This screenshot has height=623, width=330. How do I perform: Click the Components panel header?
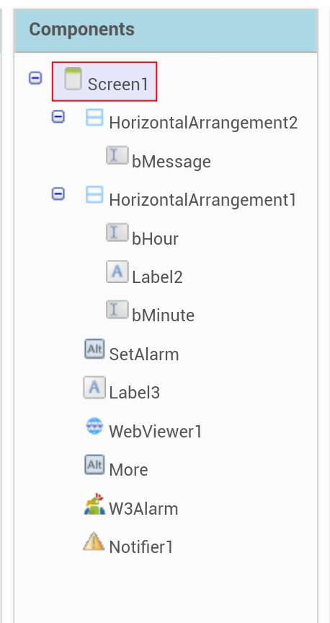pyautogui.click(x=166, y=30)
